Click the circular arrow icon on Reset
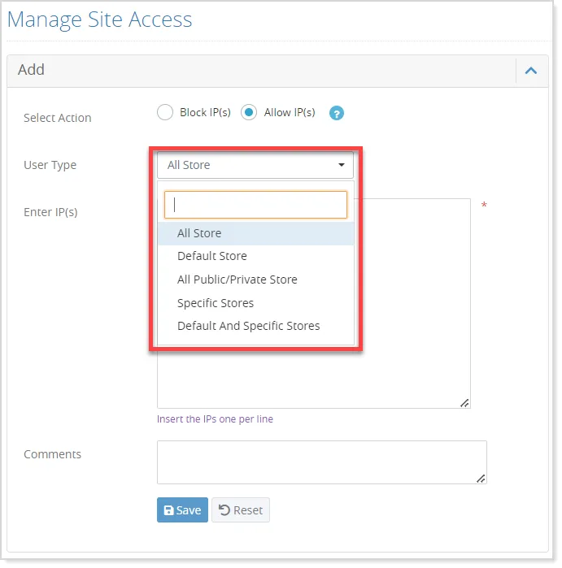The image size is (562, 568). click(x=224, y=510)
